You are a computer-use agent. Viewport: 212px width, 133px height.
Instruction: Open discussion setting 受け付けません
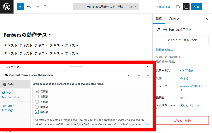point(190,105)
